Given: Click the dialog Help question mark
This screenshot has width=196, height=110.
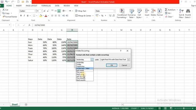Looking at the screenshot, I should (121, 51).
